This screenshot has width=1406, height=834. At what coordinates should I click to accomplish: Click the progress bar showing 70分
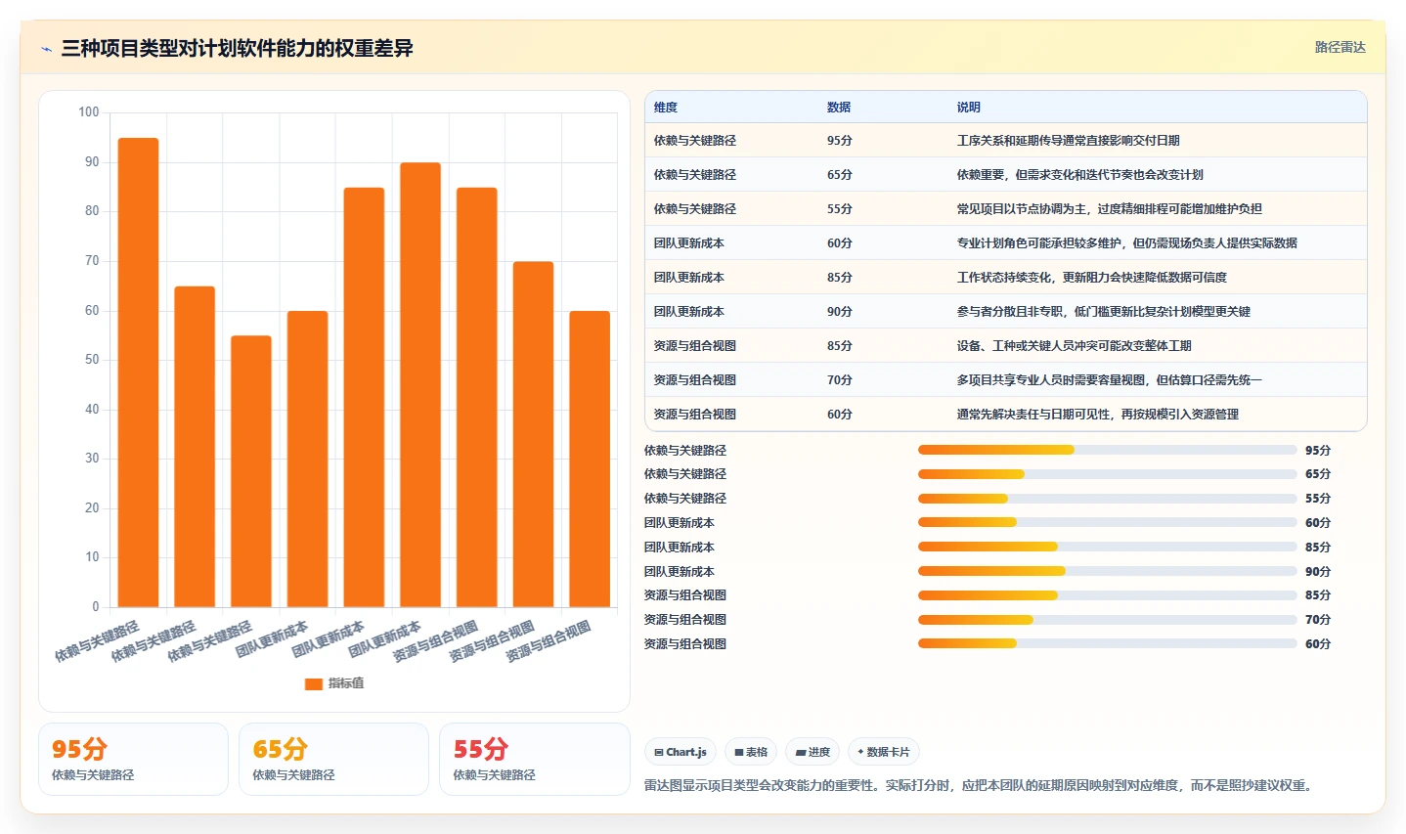pyautogui.click(x=1107, y=620)
